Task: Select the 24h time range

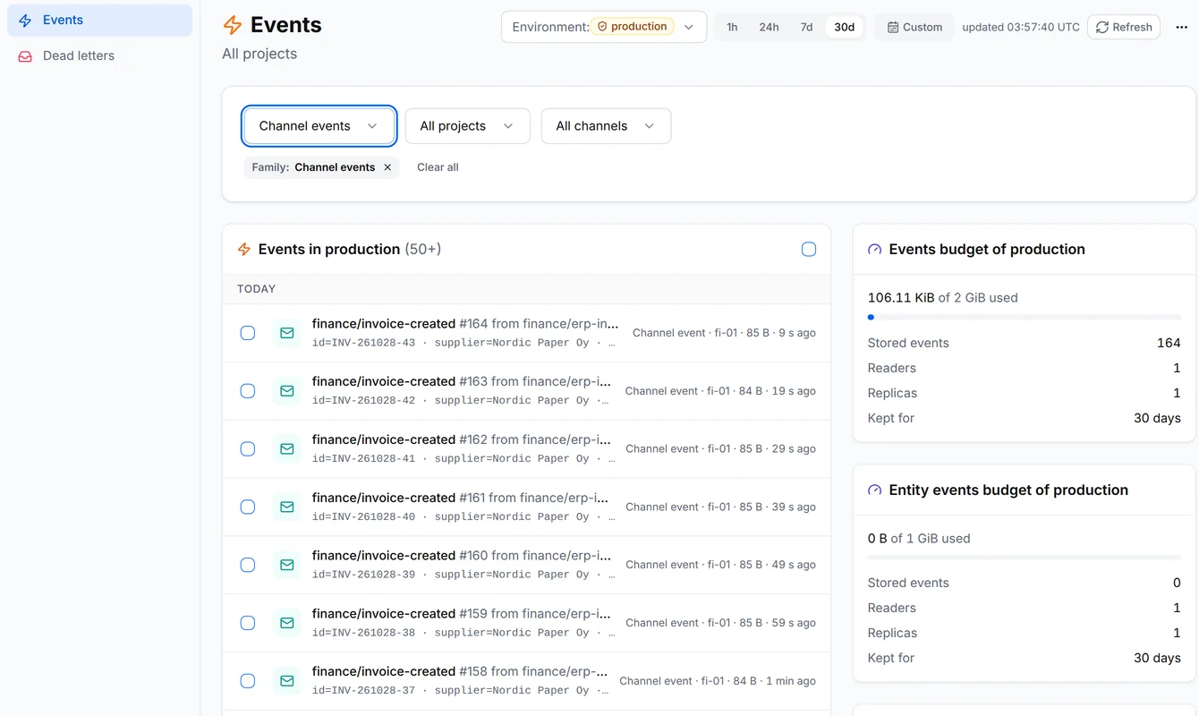Action: (769, 27)
